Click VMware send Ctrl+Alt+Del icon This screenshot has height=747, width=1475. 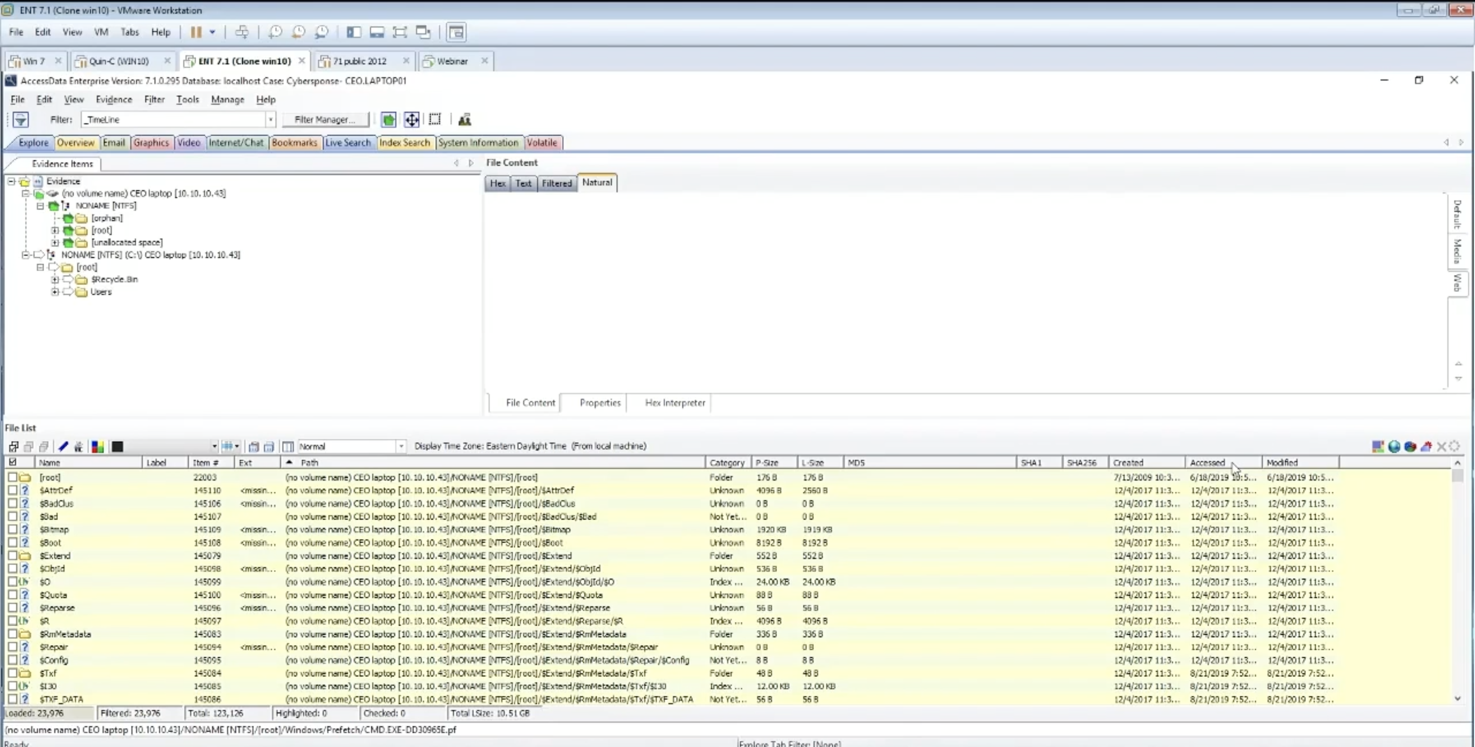[242, 32]
